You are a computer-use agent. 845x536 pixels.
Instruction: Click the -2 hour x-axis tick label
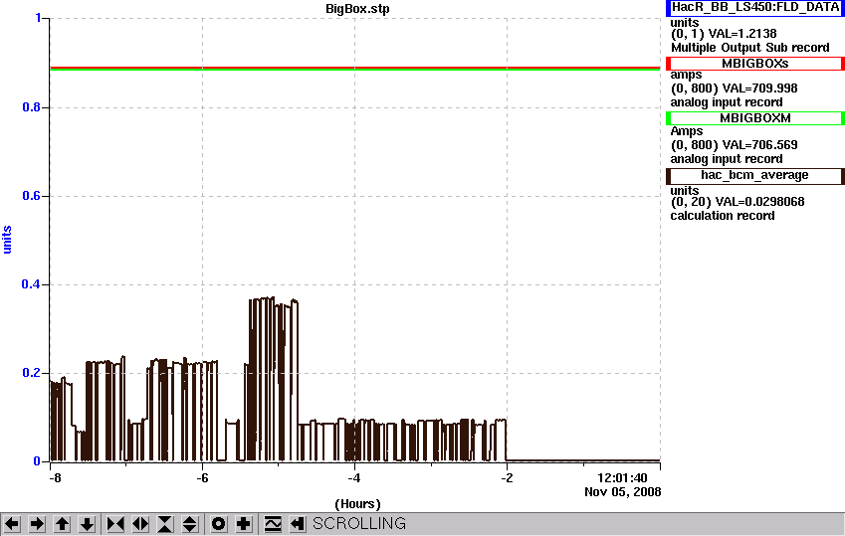tap(507, 478)
